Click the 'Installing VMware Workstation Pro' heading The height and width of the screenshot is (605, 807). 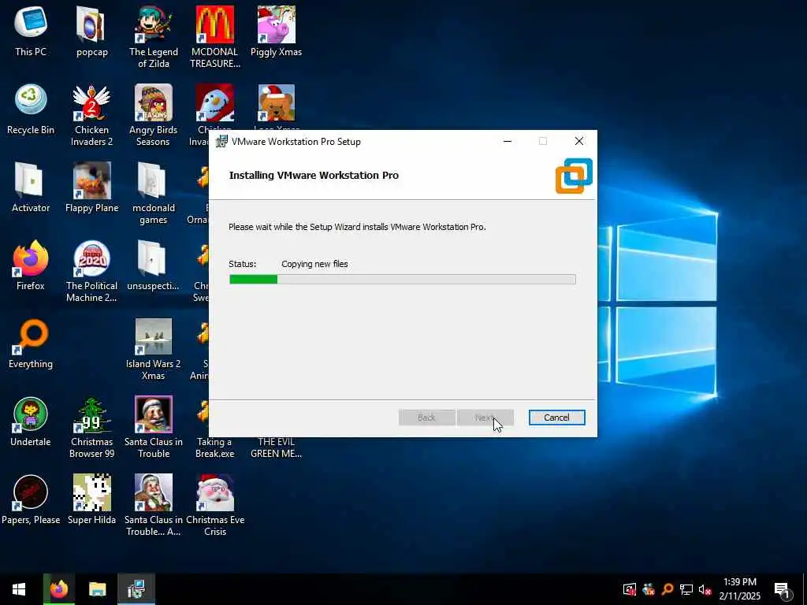[314, 176]
